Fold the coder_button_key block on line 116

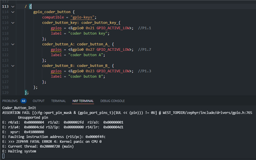[x=13, y=23]
